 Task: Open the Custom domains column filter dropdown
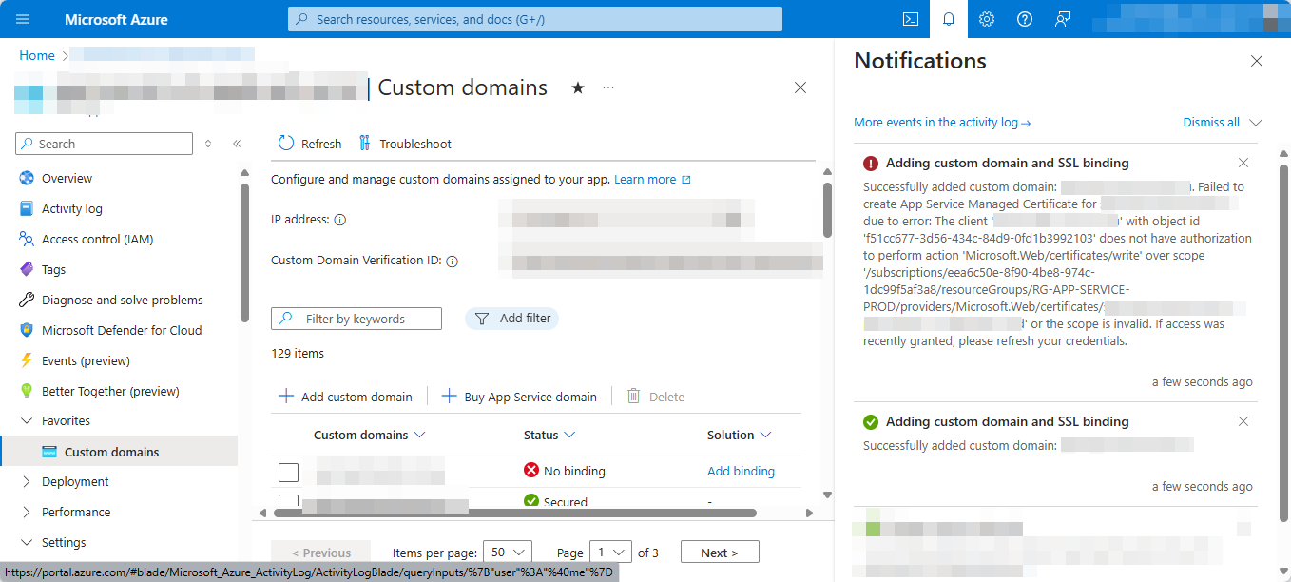tap(419, 435)
